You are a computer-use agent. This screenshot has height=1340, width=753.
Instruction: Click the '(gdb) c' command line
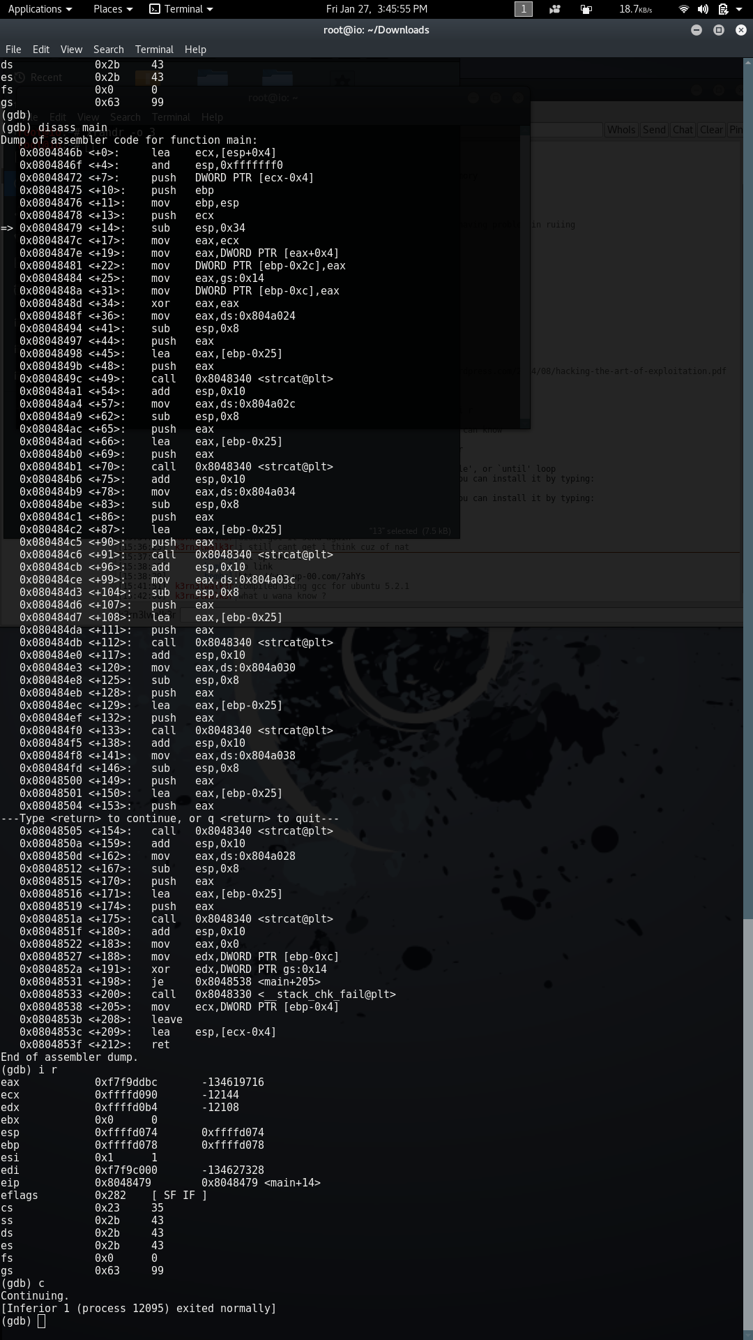coord(22,1283)
